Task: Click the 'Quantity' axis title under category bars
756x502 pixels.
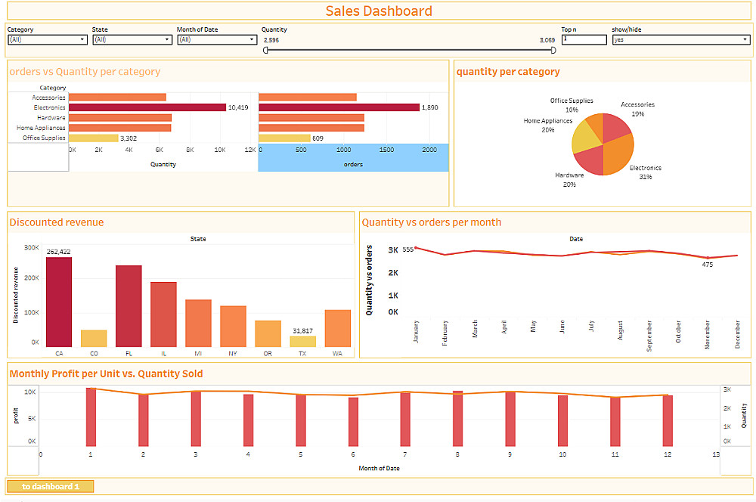Action: 163,165
